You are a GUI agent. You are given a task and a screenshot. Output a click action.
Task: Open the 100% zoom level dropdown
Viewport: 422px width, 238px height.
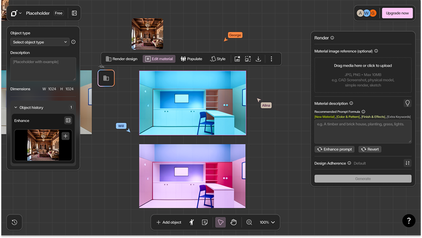click(267, 222)
